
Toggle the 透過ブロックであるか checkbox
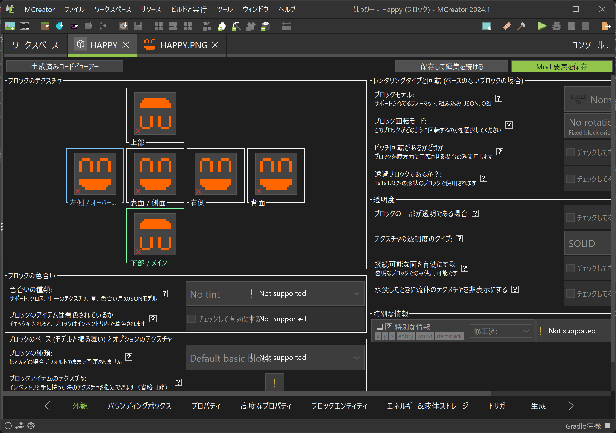570,179
